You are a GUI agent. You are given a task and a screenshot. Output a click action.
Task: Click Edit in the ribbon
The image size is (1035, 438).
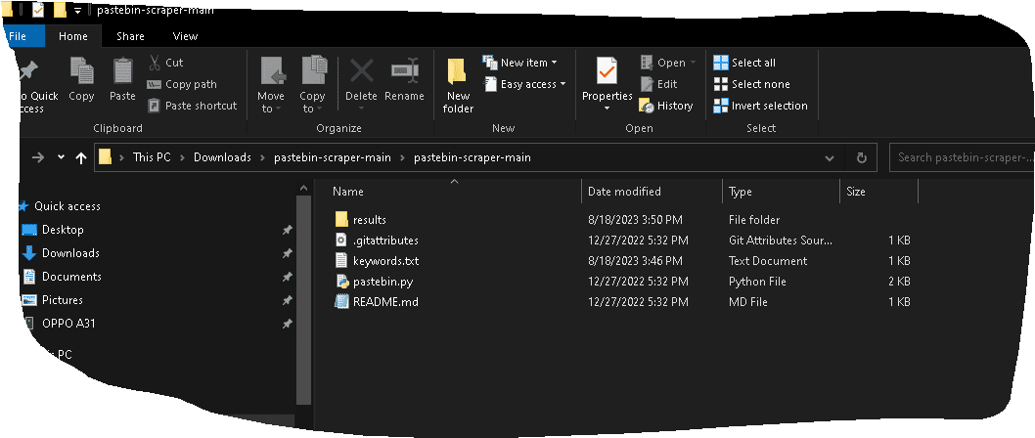pos(658,84)
